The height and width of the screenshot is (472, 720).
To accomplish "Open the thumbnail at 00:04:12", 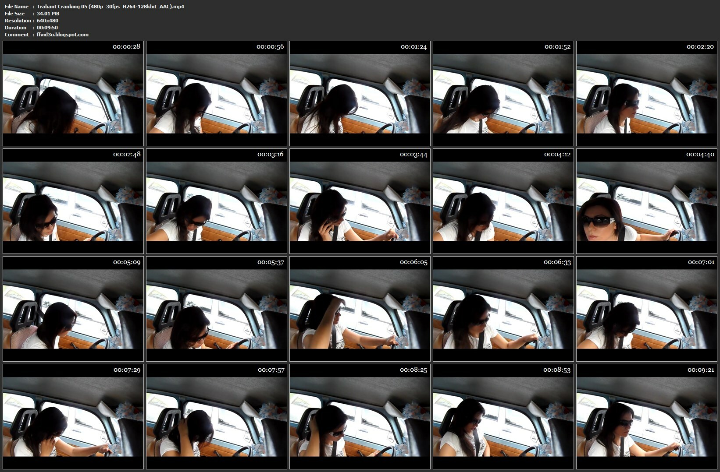I will [x=503, y=201].
